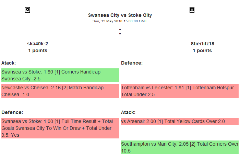Image resolution: width=240 pixels, height=158 pixels.
Task: Click the right column Attack heading
Action: [x=128, y=112]
